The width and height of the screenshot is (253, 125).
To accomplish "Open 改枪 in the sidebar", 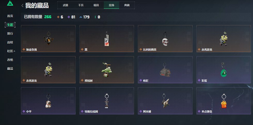I will pos(10,60).
